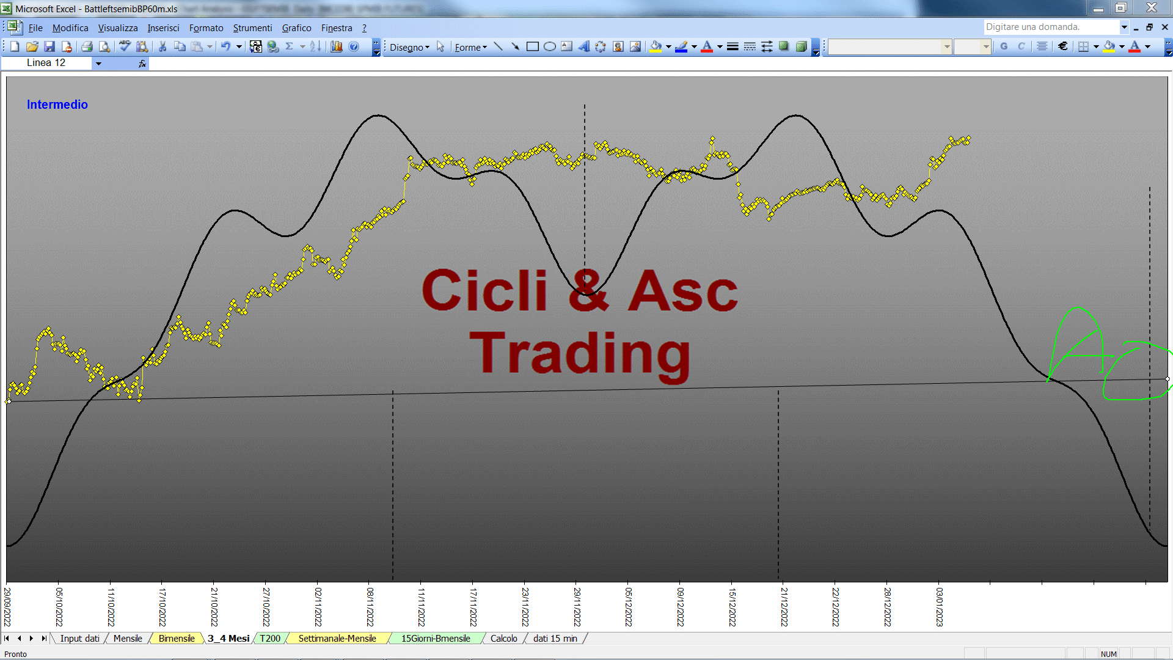The height and width of the screenshot is (660, 1173).
Task: Pick the Select Objects arrow pointer
Action: point(440,47)
